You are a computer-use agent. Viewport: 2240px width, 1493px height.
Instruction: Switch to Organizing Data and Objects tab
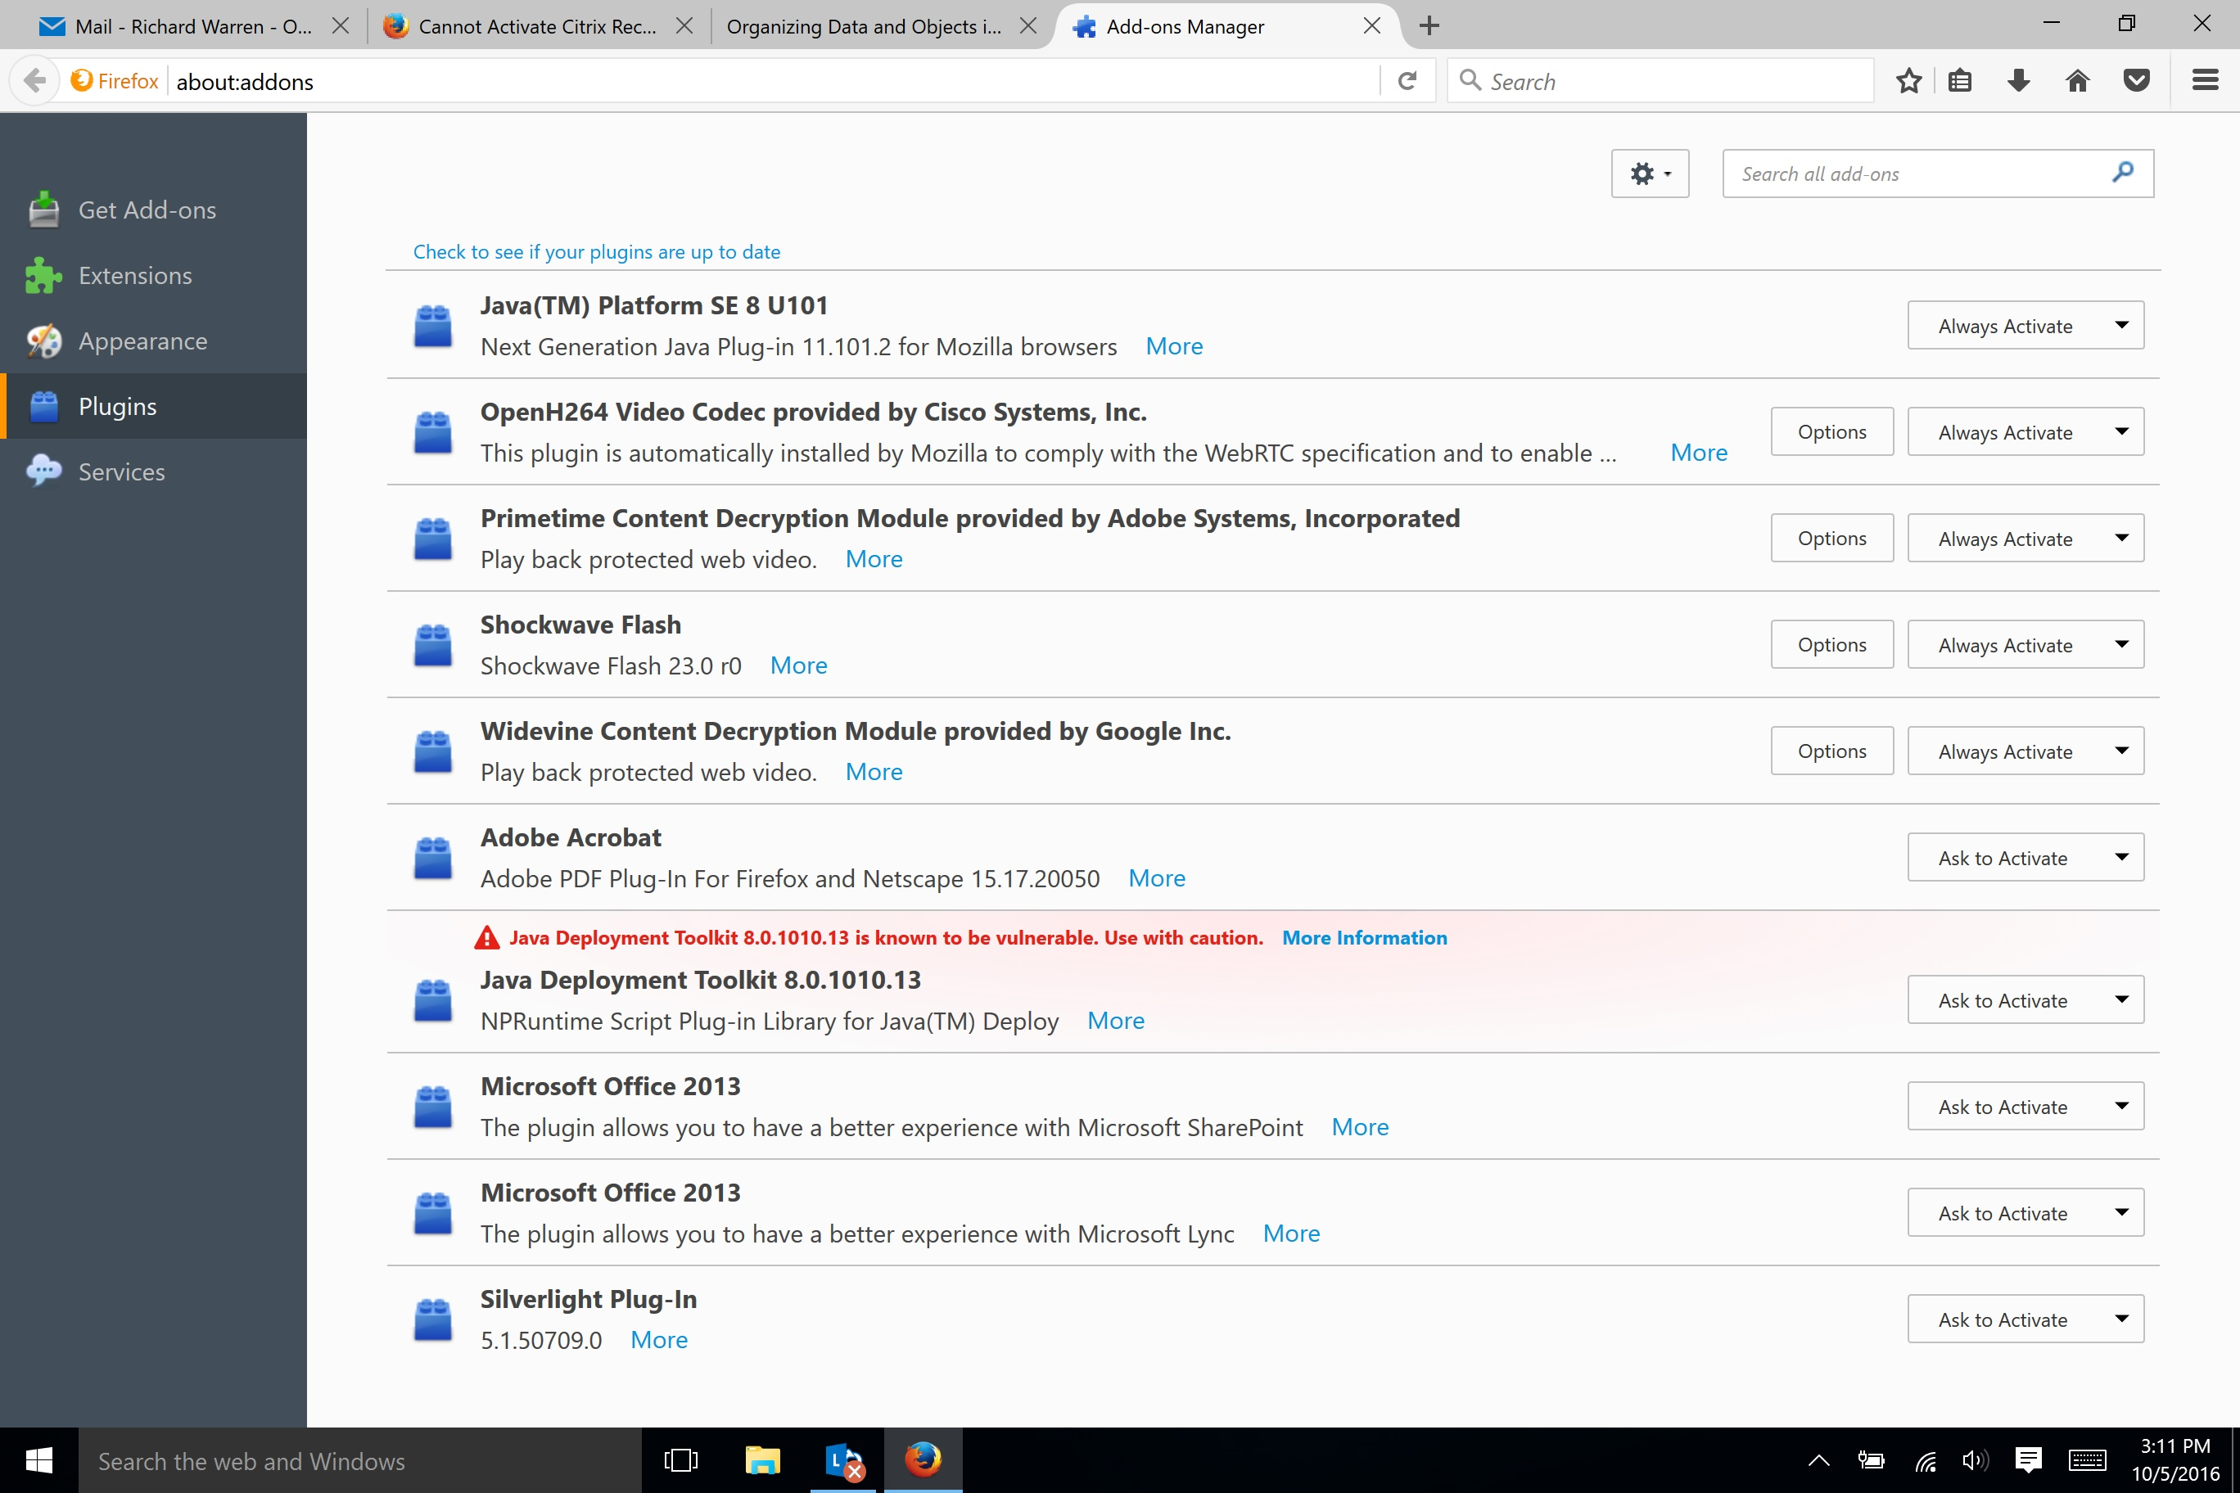(x=865, y=27)
